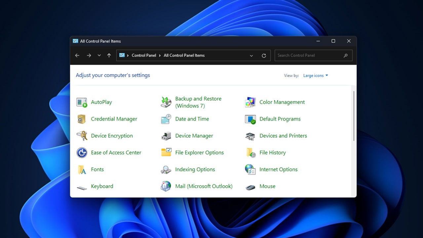The image size is (423, 238).
Task: Open Backup and Restore (Windows 7)
Action: (x=198, y=102)
